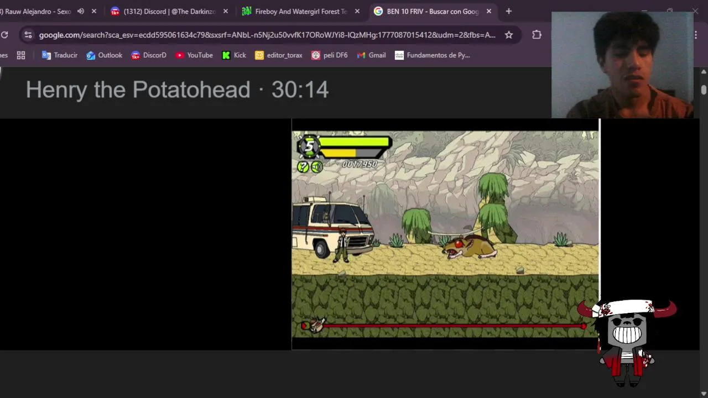The height and width of the screenshot is (398, 708).
Task: Open the editor_torax bookmark
Action: coord(278,55)
